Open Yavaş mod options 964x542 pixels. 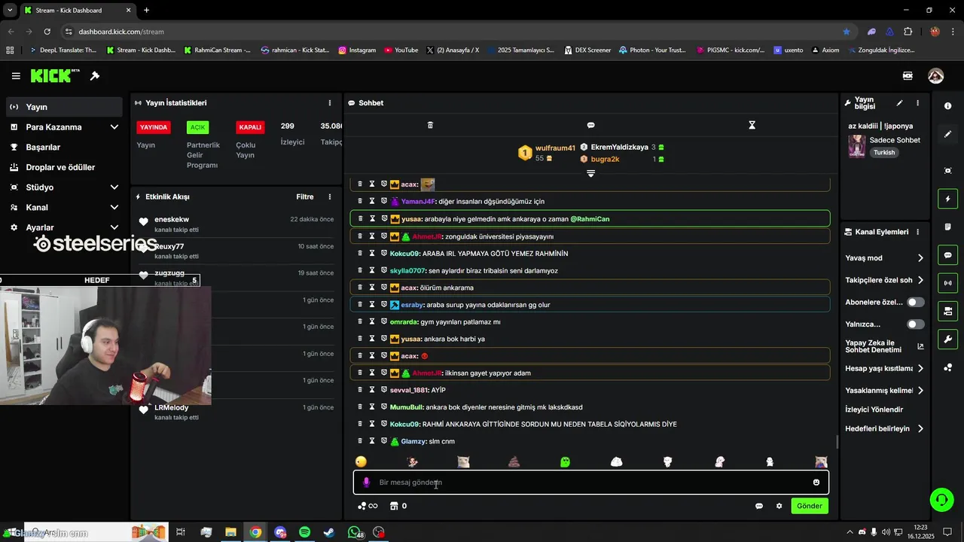(x=885, y=258)
